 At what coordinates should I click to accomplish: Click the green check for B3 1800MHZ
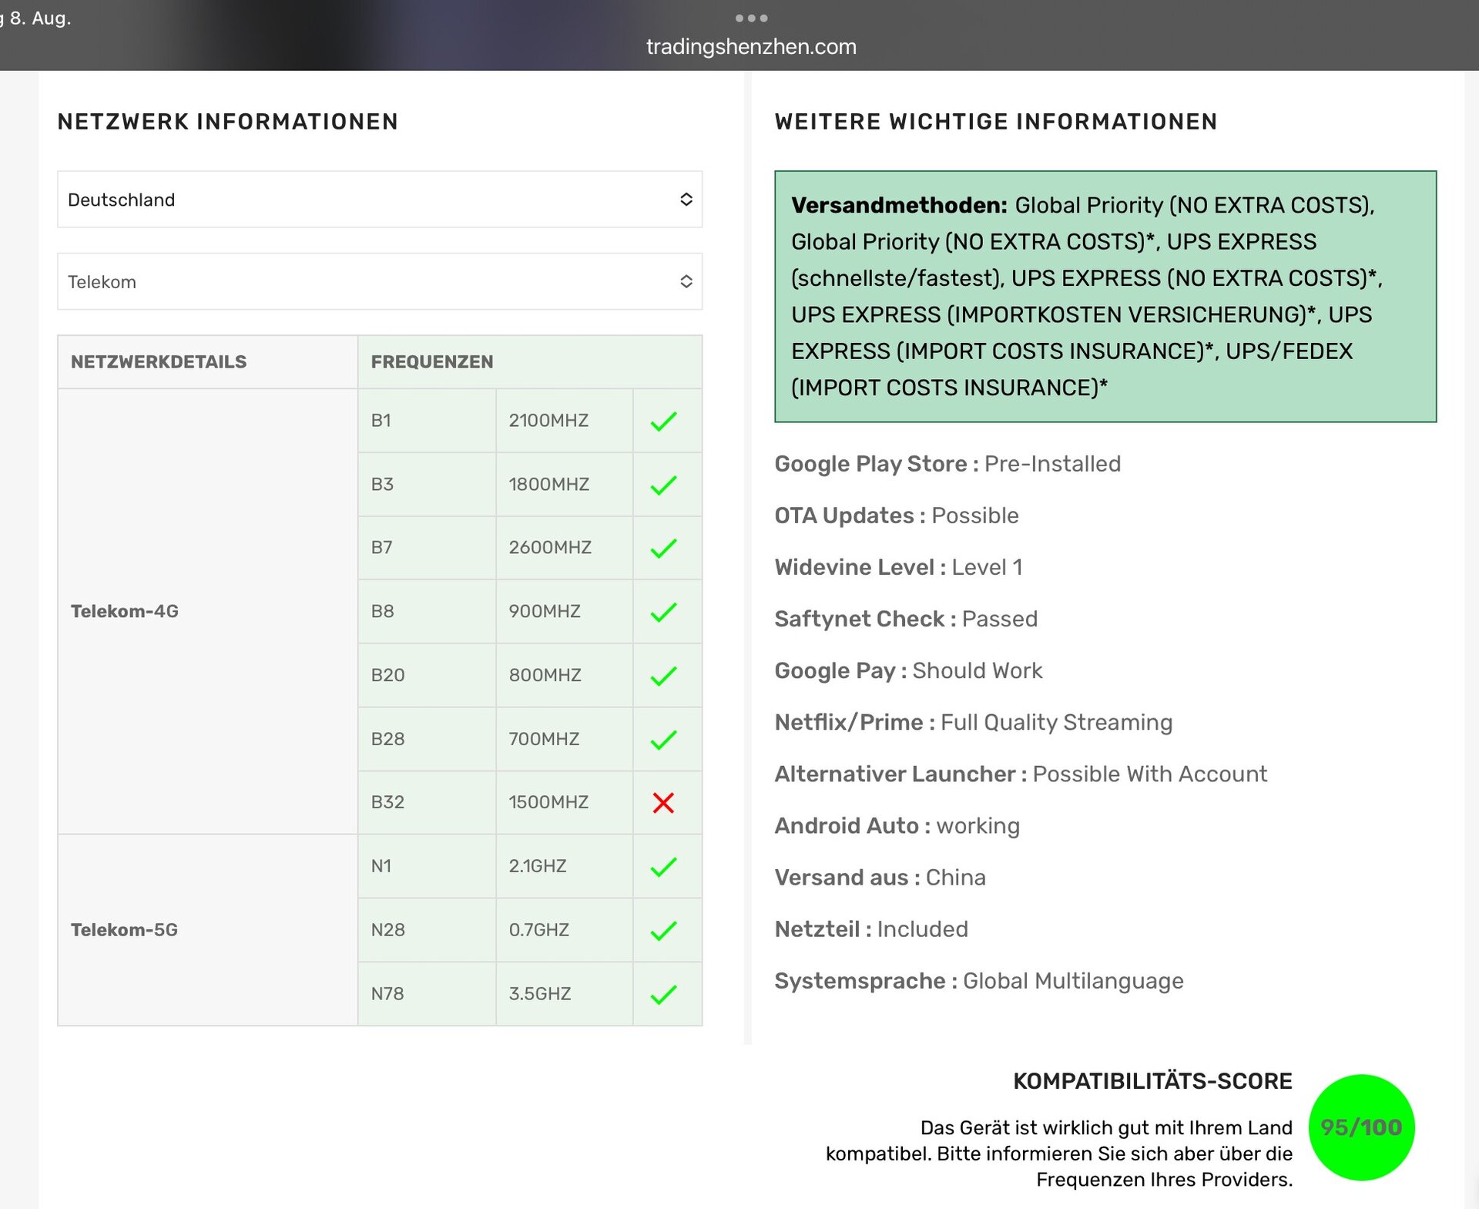[663, 485]
